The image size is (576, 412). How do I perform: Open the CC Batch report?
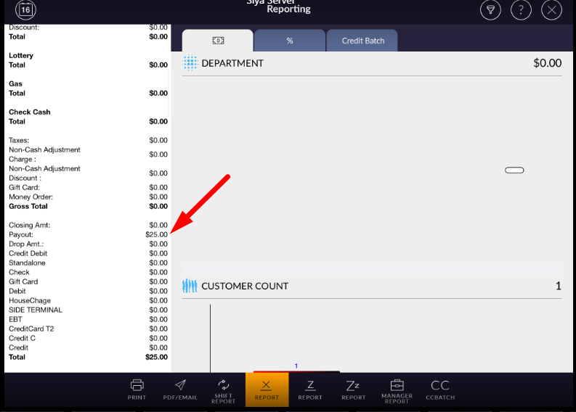[x=440, y=390]
